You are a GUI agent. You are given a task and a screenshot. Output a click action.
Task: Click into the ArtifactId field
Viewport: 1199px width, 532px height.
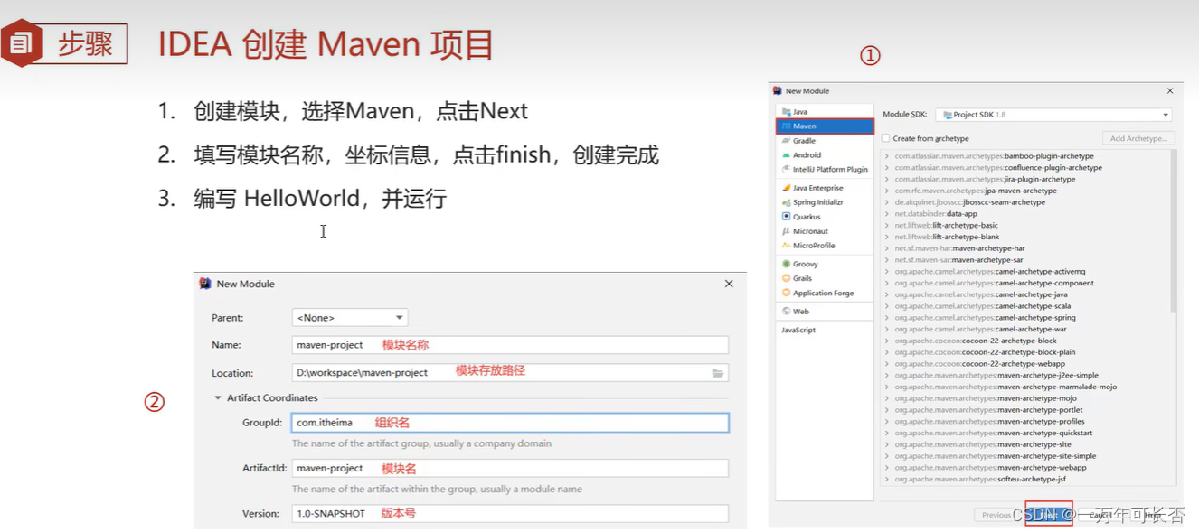pyautogui.click(x=510, y=468)
